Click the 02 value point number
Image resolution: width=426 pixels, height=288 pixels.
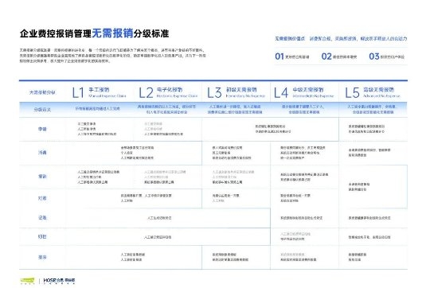326,56
